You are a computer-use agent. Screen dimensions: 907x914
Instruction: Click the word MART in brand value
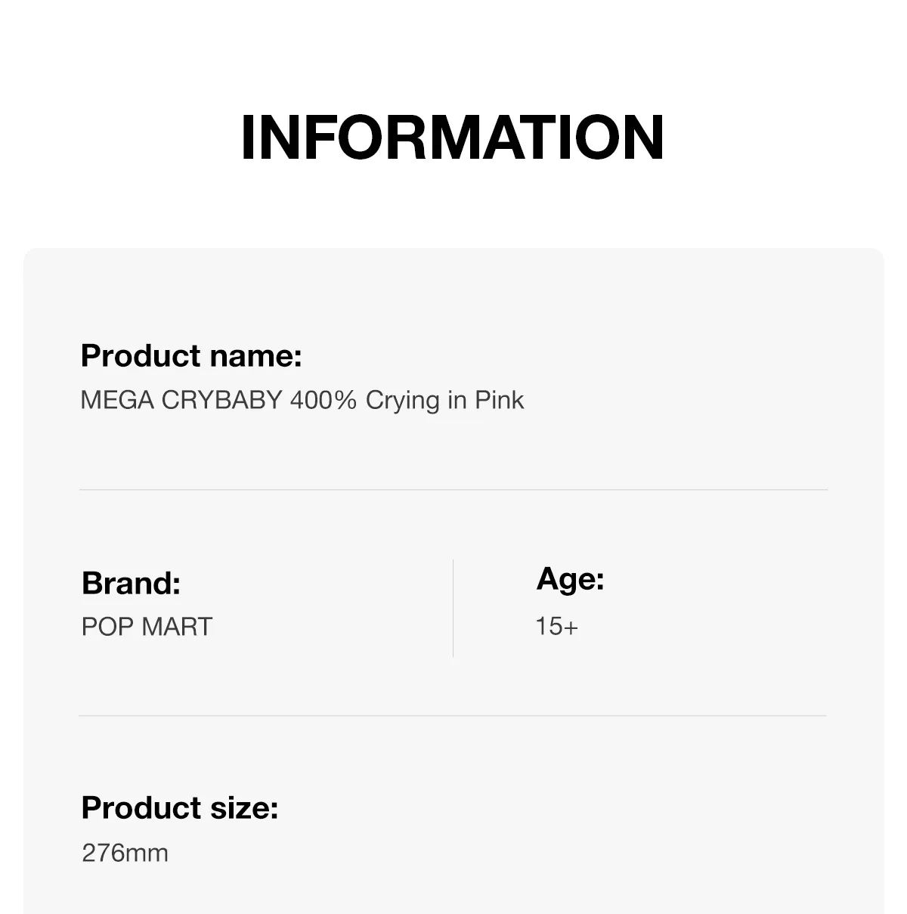click(x=177, y=627)
